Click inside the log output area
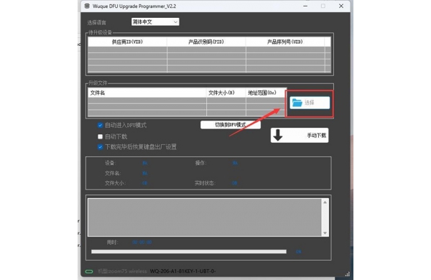431x280 pixels. [205, 218]
